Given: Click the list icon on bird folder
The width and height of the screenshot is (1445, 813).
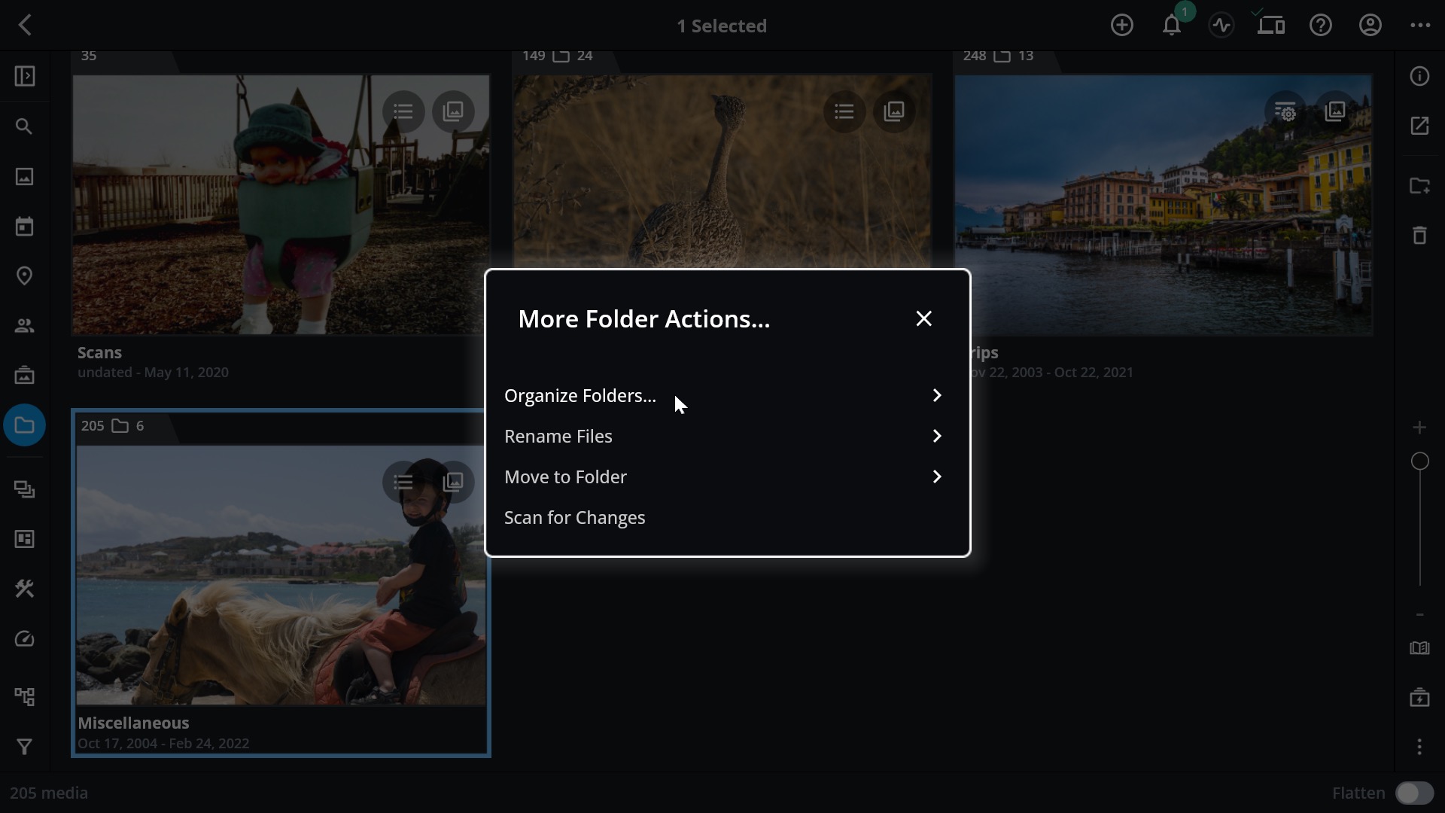Looking at the screenshot, I should click(844, 111).
